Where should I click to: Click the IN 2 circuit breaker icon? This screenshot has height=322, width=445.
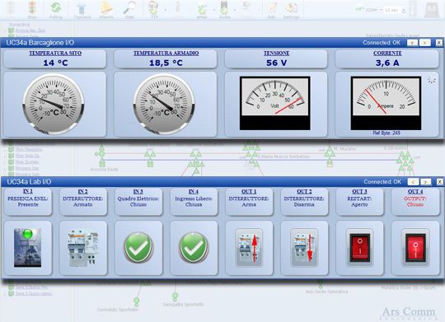pyautogui.click(x=83, y=249)
